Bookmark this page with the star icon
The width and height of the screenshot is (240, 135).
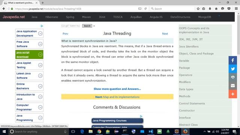tap(198, 9)
